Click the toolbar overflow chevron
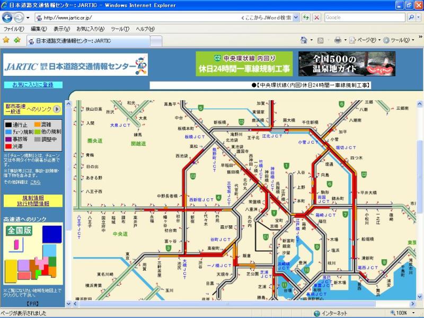The image size is (424, 318). tap(420, 37)
